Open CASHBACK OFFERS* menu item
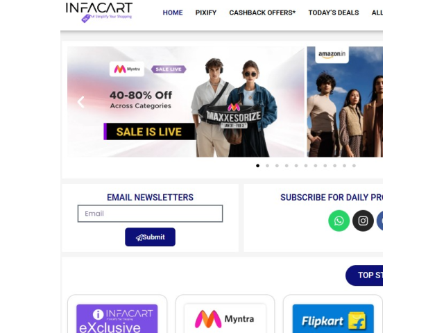This screenshot has width=444, height=333. 262,12
